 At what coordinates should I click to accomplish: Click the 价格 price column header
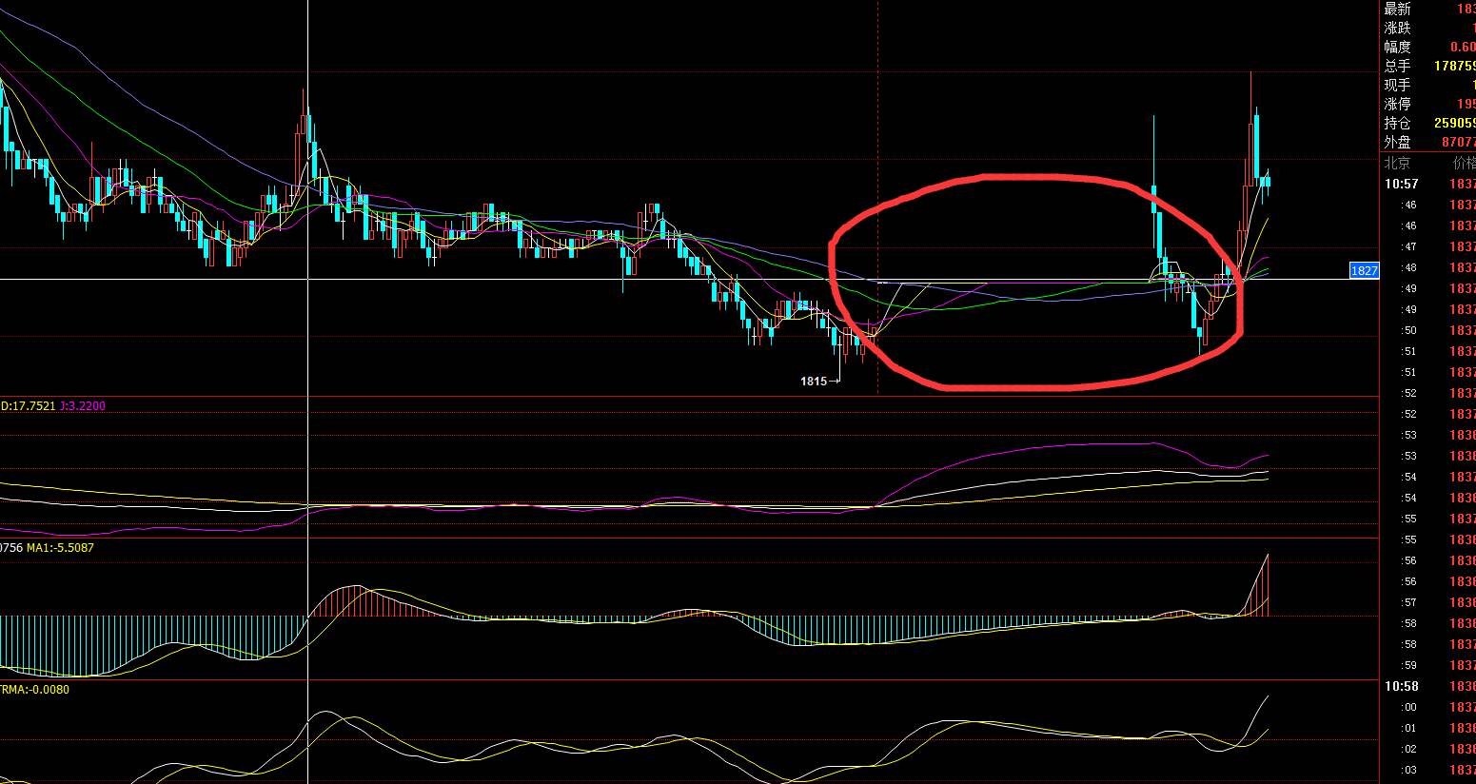point(1463,163)
